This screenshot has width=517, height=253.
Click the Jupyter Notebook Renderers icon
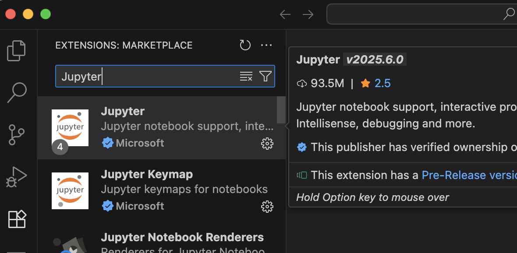coord(70,246)
